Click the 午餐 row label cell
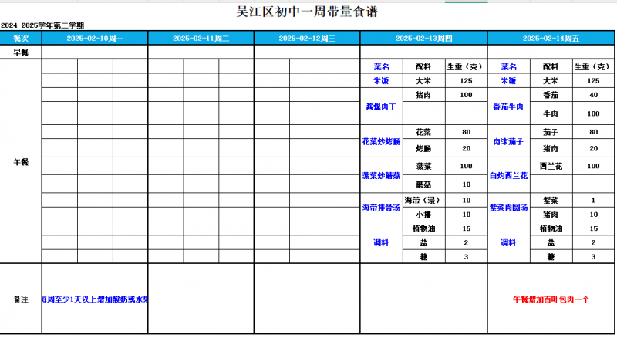Image resolution: width=617 pixels, height=338 pixels. [21, 162]
